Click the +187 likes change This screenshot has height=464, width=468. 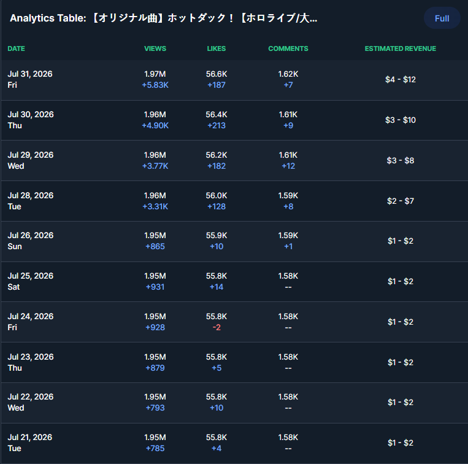point(217,85)
